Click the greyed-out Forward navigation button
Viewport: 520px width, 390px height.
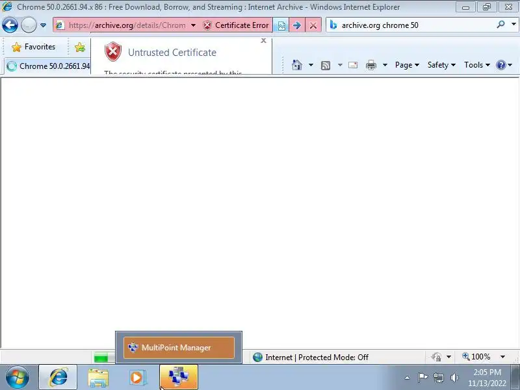pos(29,25)
